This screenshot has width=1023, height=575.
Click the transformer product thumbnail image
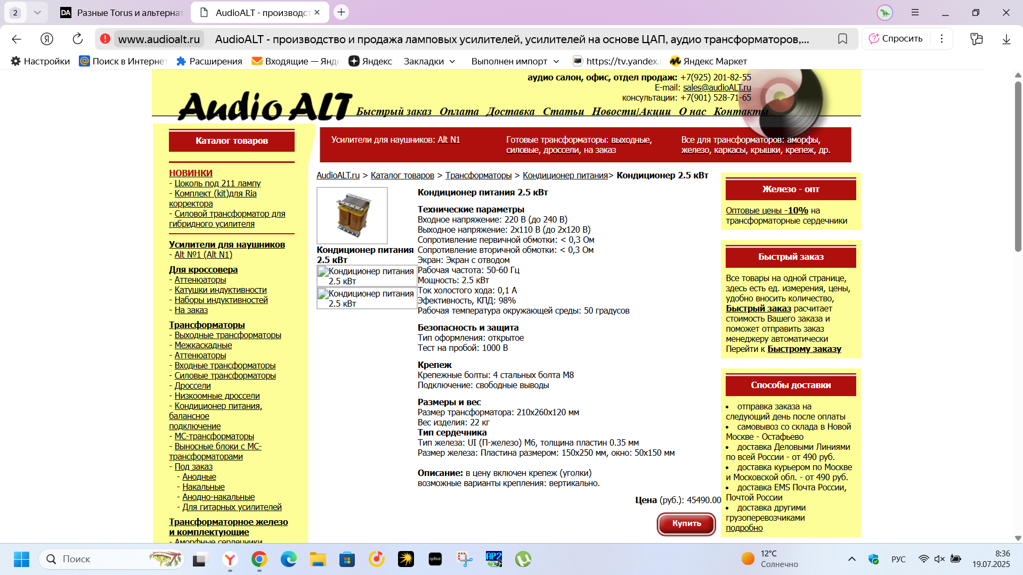coord(352,215)
